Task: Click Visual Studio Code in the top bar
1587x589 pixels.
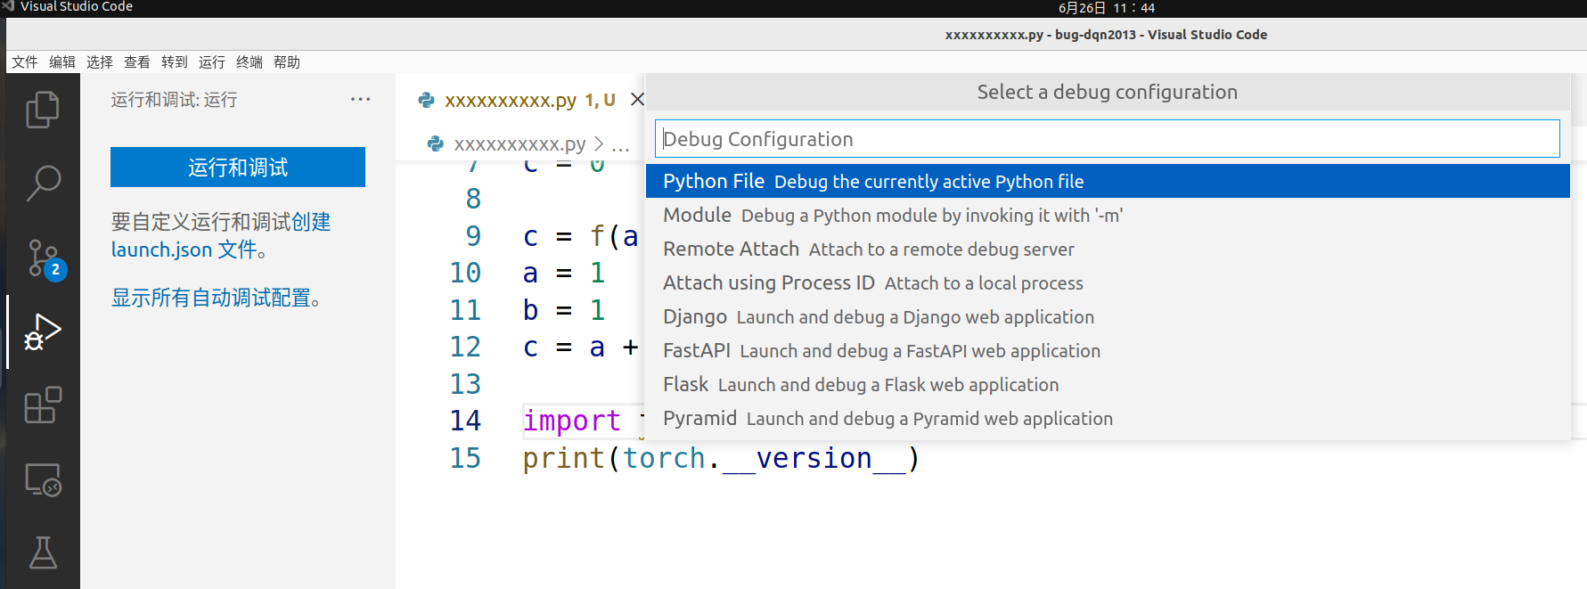Action: pos(77,7)
